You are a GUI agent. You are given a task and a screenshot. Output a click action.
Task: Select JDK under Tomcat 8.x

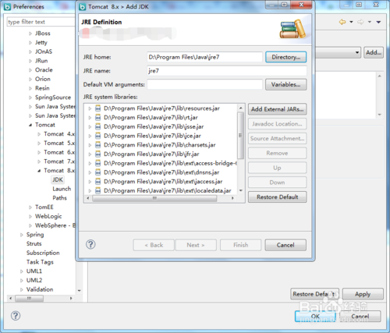(x=58, y=179)
